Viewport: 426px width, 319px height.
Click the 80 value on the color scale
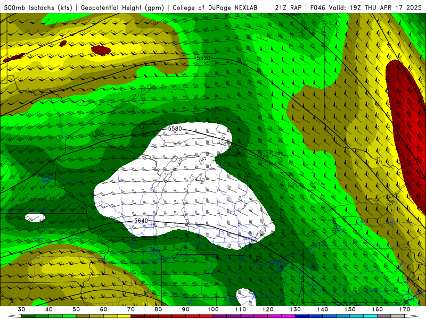click(x=158, y=309)
